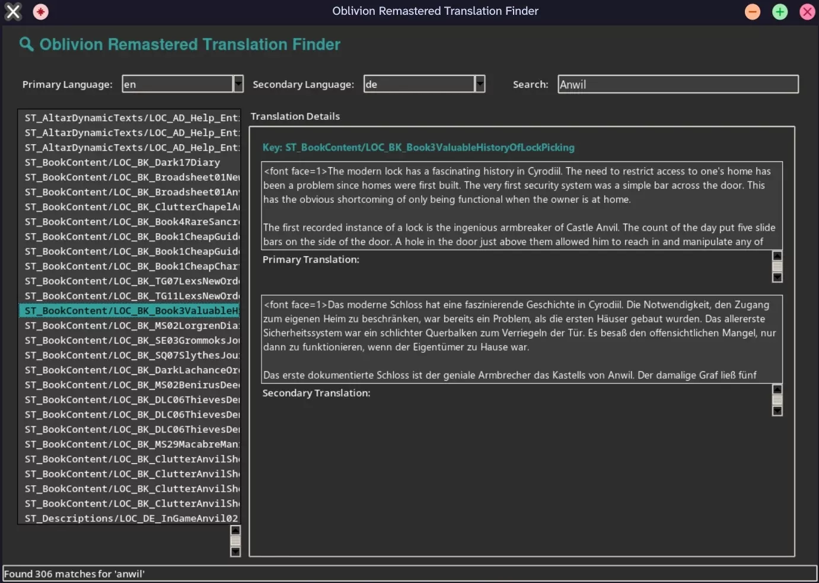Select the LOC_BK_MS02LorgrenDia result
819x583 pixels.
[129, 326]
